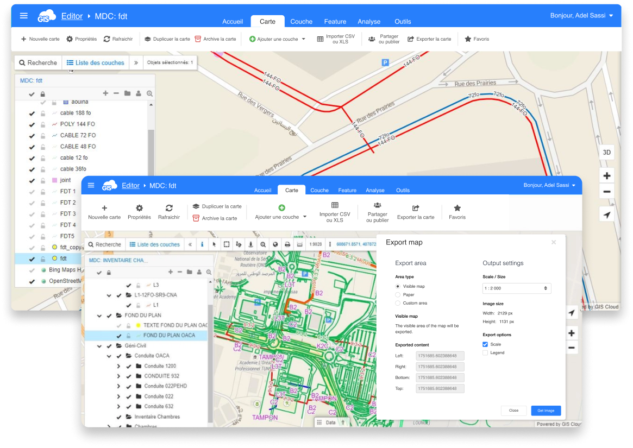This screenshot has height=448, width=633.
Task: Remove layer with minus icon in MDC: fdt panel
Action: click(116, 93)
